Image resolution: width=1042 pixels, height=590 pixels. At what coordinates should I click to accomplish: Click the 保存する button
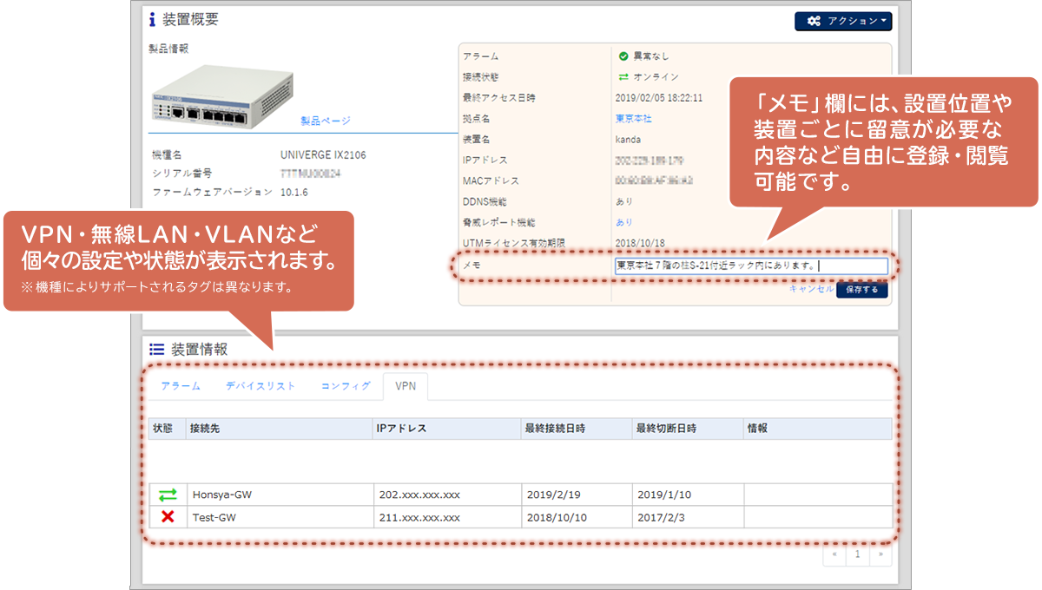862,290
